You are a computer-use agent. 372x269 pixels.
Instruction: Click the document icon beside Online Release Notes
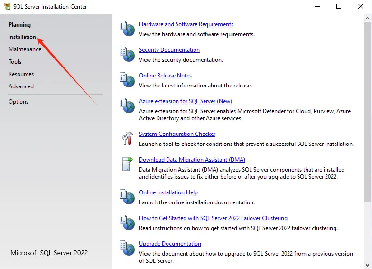(x=127, y=80)
